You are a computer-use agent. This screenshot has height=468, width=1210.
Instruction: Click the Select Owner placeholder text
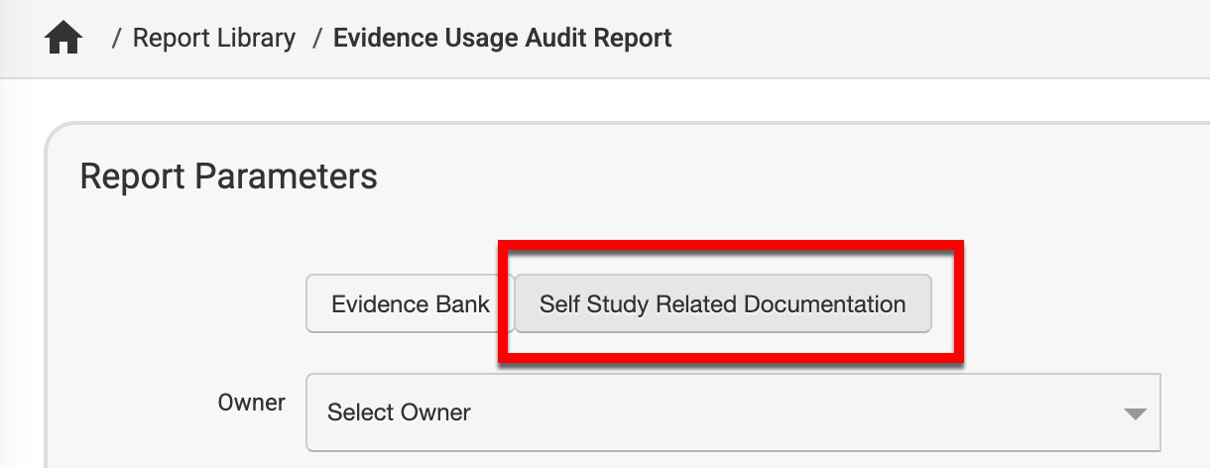click(399, 411)
